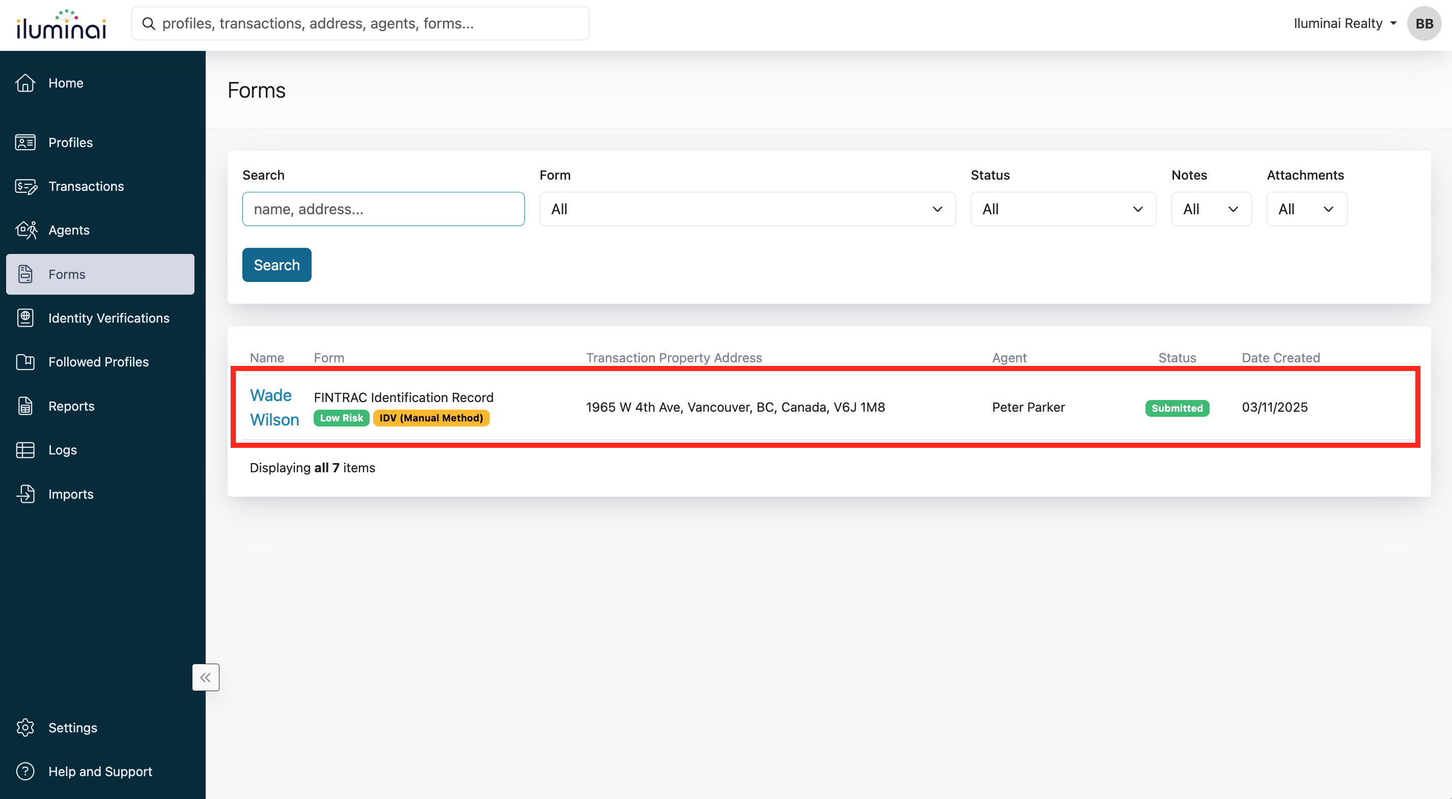Click the Identity Verifications passport icon
Image resolution: width=1452 pixels, height=799 pixels.
(x=25, y=318)
